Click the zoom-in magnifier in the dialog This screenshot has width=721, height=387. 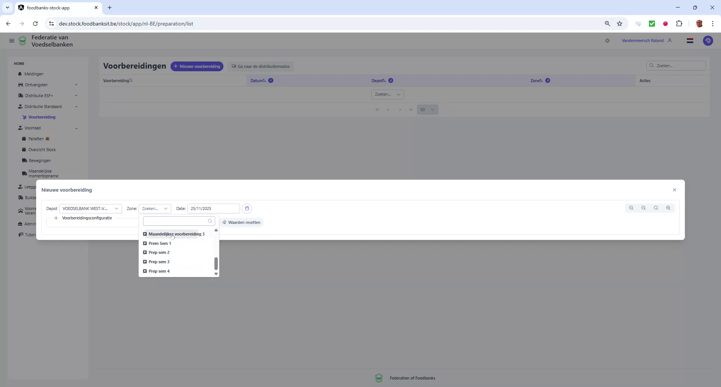(x=668, y=208)
